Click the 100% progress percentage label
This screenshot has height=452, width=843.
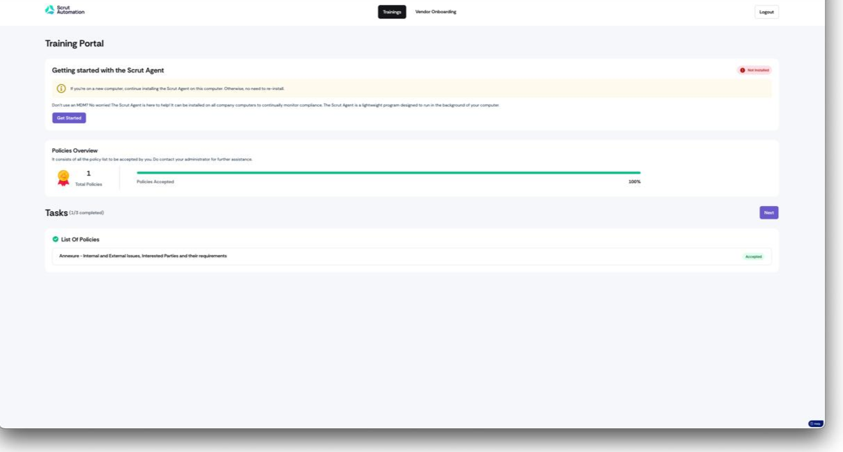tap(634, 182)
